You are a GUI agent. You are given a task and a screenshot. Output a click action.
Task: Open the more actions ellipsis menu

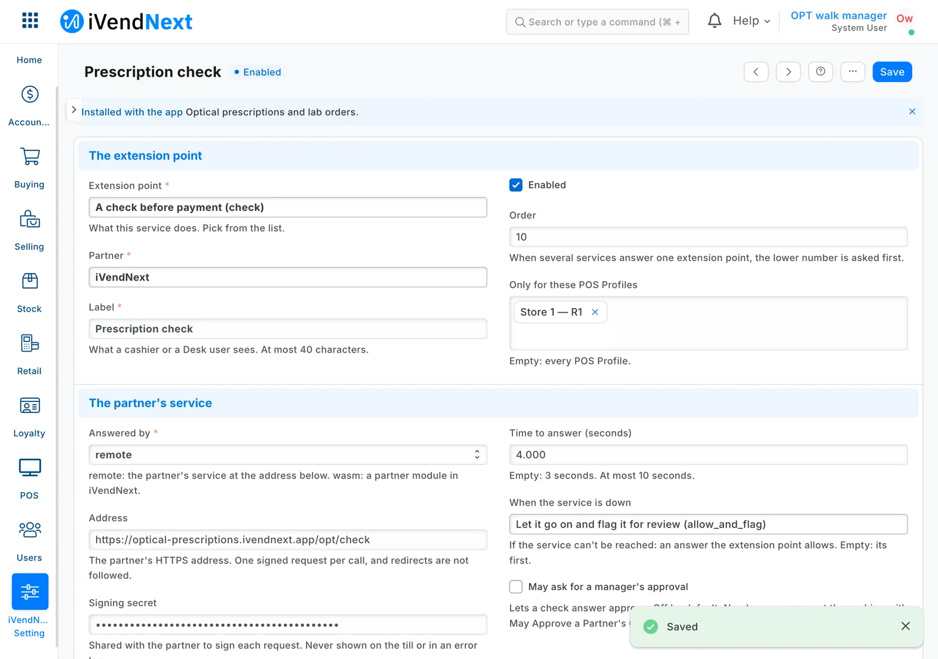coord(853,72)
